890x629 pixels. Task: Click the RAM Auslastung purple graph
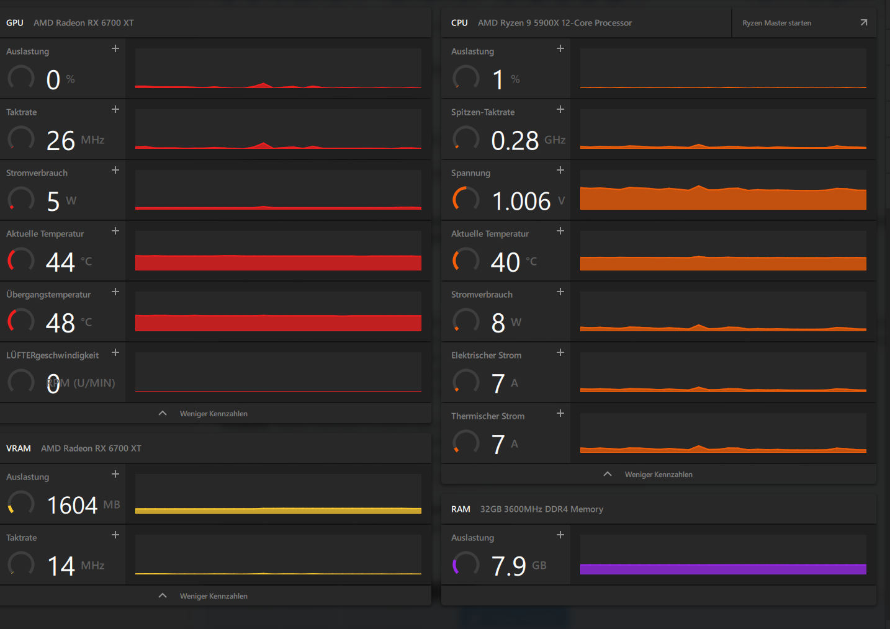(x=723, y=555)
